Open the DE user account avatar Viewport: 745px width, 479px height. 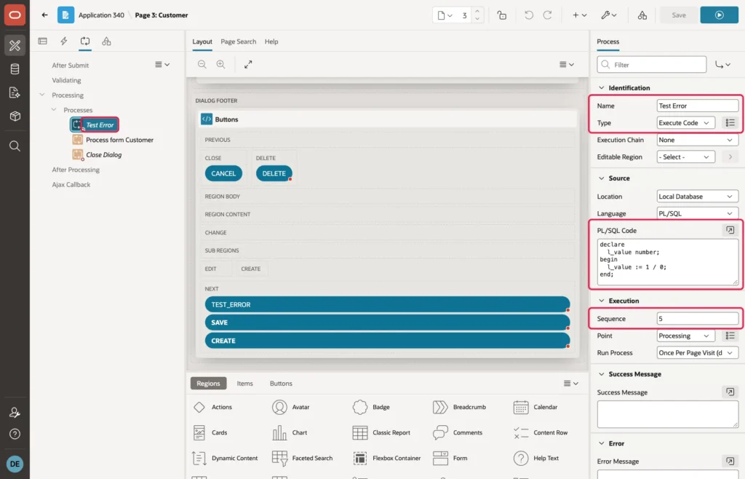pyautogui.click(x=15, y=464)
